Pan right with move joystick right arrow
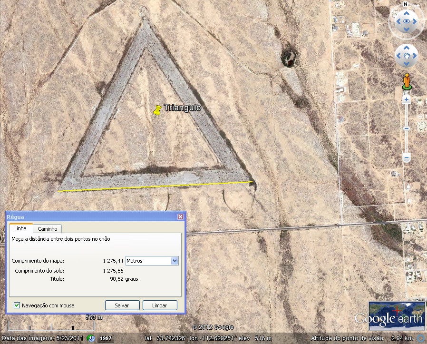Image resolution: width=427 pixels, height=344 pixels. pyautogui.click(x=415, y=56)
